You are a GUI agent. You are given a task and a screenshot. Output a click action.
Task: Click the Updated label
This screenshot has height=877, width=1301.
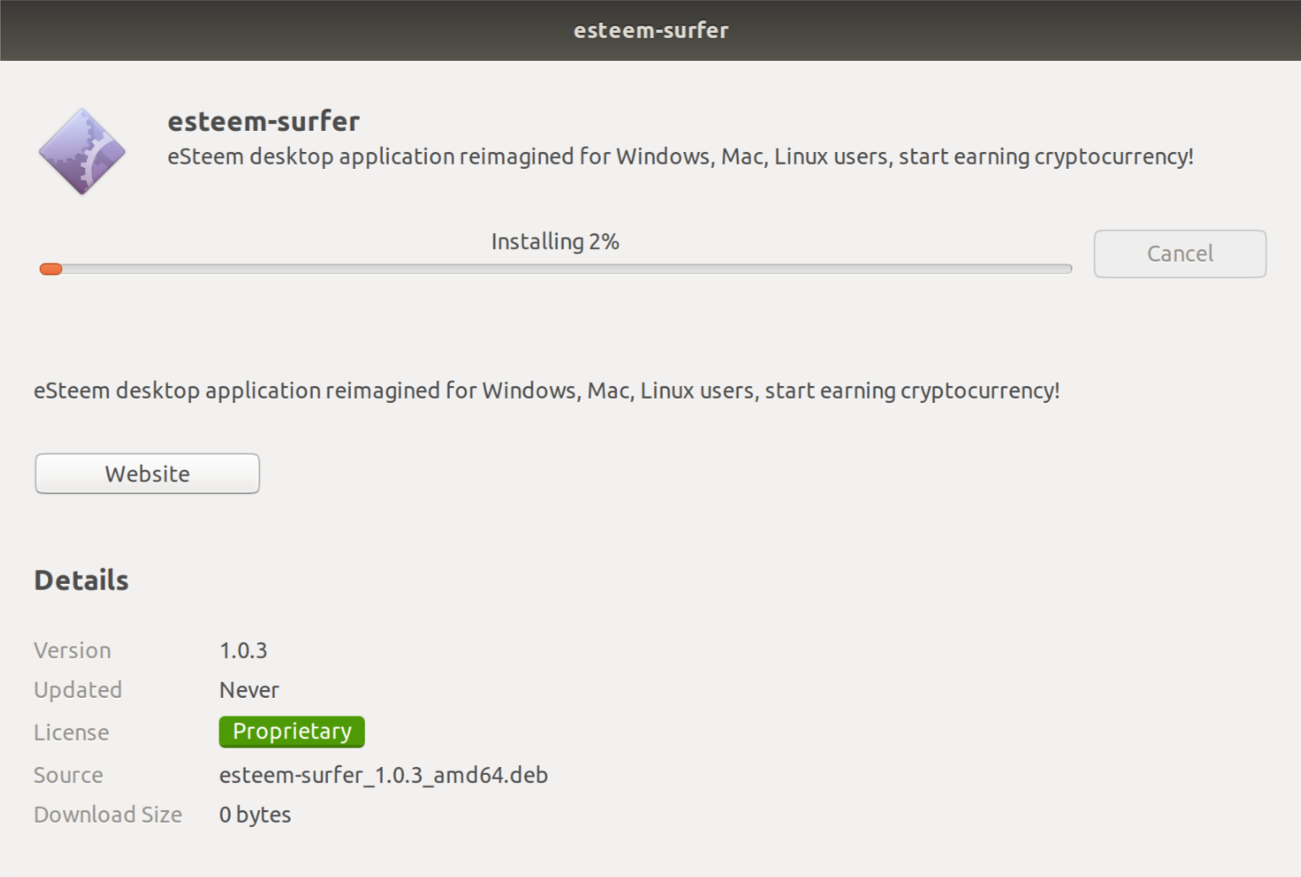tap(78, 690)
